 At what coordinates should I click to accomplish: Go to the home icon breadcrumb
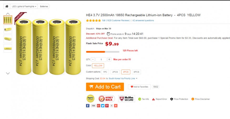7,7
